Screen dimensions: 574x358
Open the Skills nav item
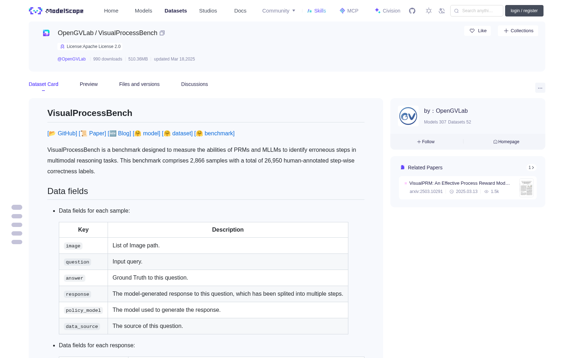click(x=316, y=11)
